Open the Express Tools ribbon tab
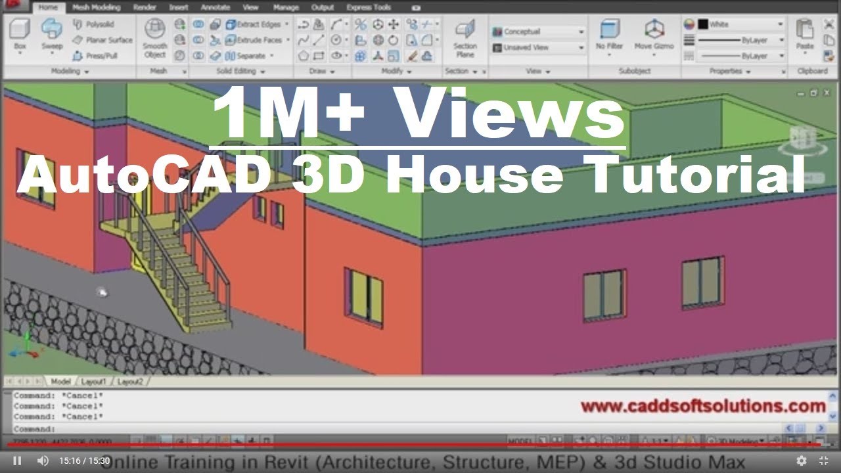 click(369, 7)
